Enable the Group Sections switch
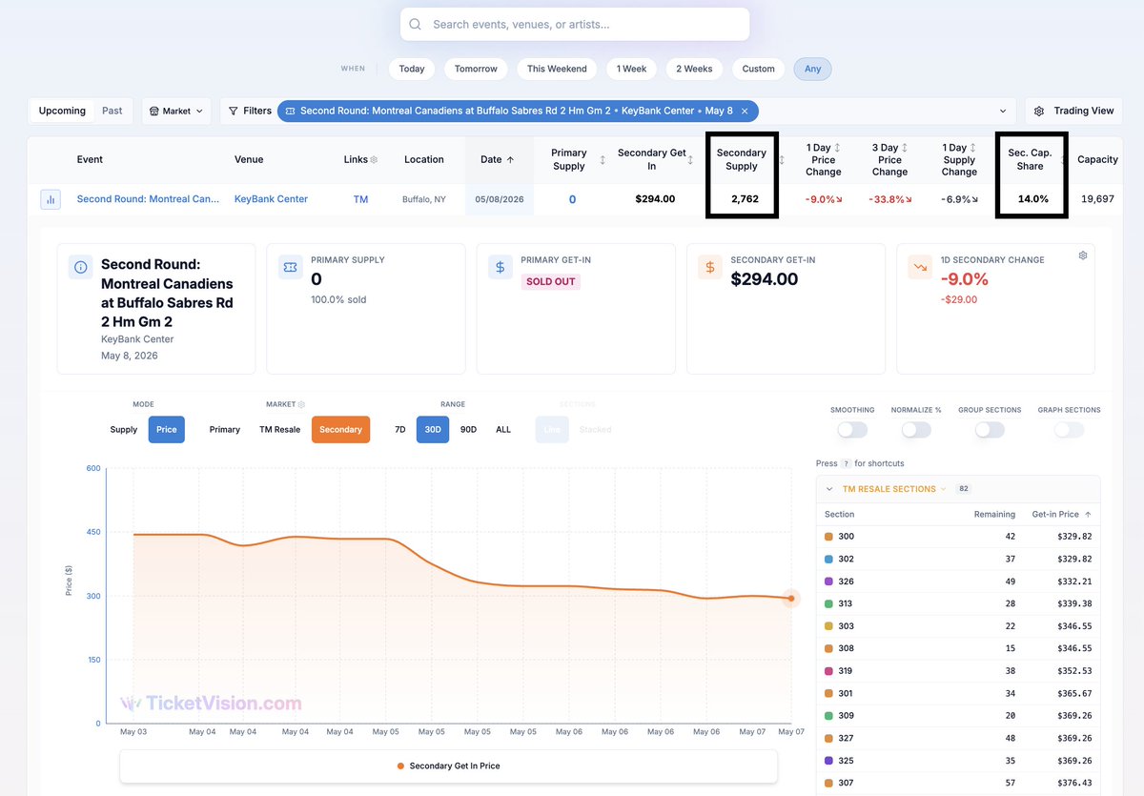The image size is (1144, 796). (990, 430)
